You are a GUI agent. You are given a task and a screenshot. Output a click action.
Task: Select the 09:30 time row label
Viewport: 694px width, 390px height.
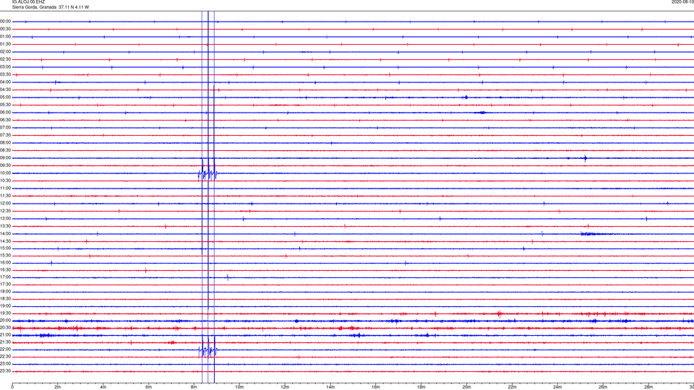coord(6,165)
